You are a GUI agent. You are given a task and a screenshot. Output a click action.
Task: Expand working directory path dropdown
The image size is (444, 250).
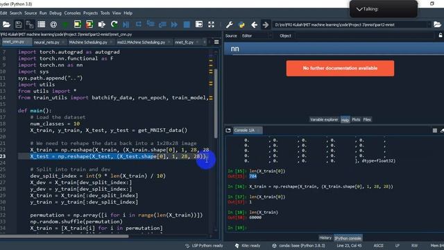click(x=429, y=25)
